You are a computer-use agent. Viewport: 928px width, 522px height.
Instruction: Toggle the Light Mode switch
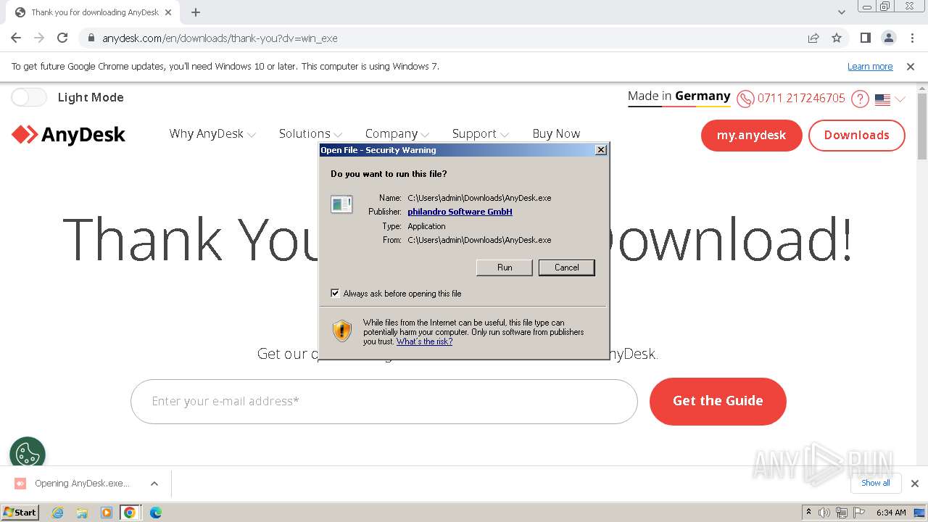(x=29, y=97)
